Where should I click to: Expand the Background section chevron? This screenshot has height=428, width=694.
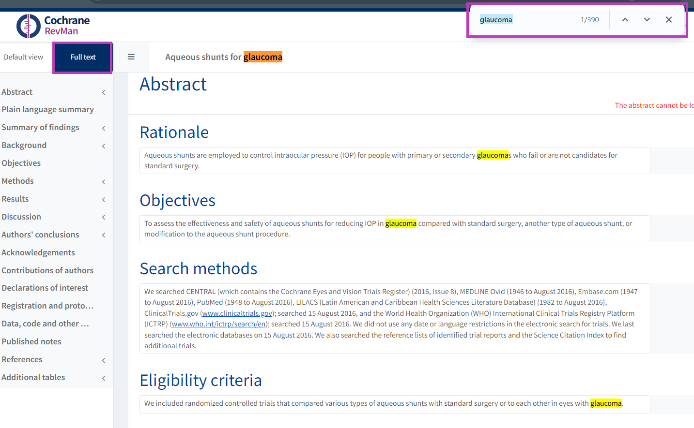[x=104, y=146]
